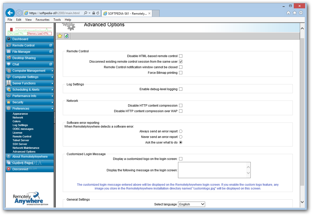Open Chat in new window icon
This screenshot has width=312, height=215.
(51, 64)
